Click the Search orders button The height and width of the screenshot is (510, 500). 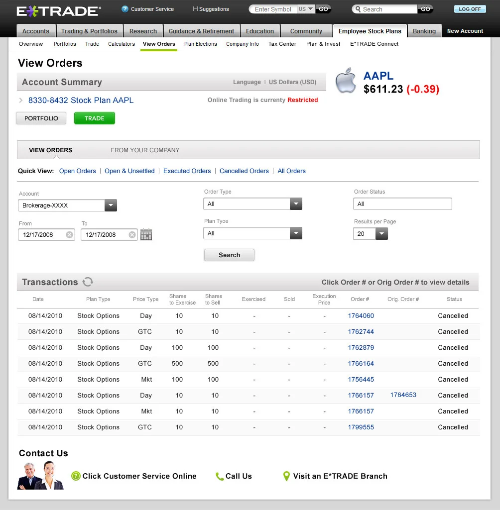229,255
